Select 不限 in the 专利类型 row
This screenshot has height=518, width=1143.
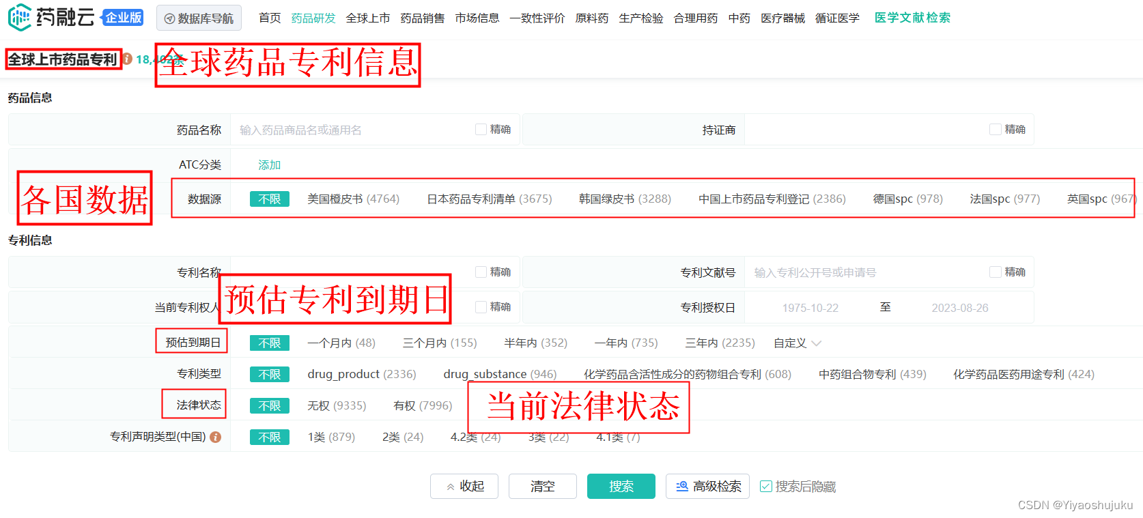pyautogui.click(x=270, y=374)
